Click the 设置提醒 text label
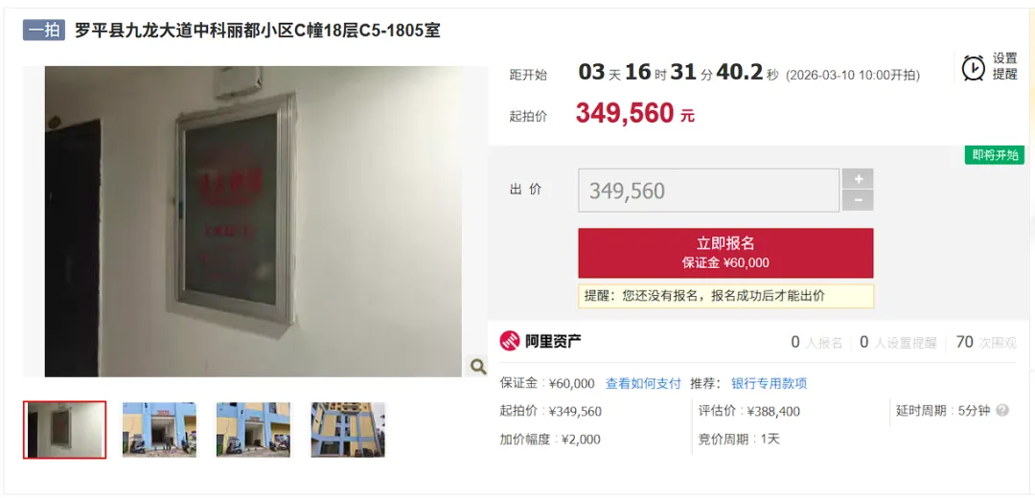1035x498 pixels. [1004, 67]
